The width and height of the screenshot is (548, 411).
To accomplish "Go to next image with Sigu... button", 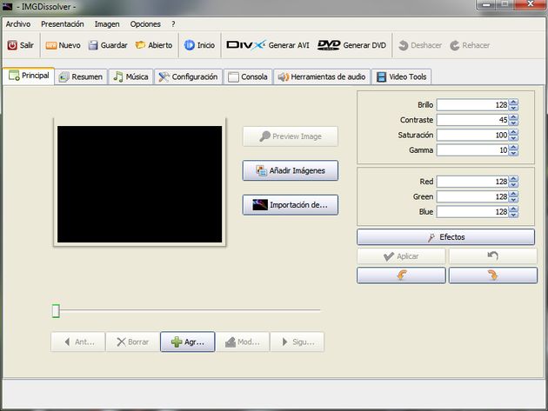I will point(297,341).
